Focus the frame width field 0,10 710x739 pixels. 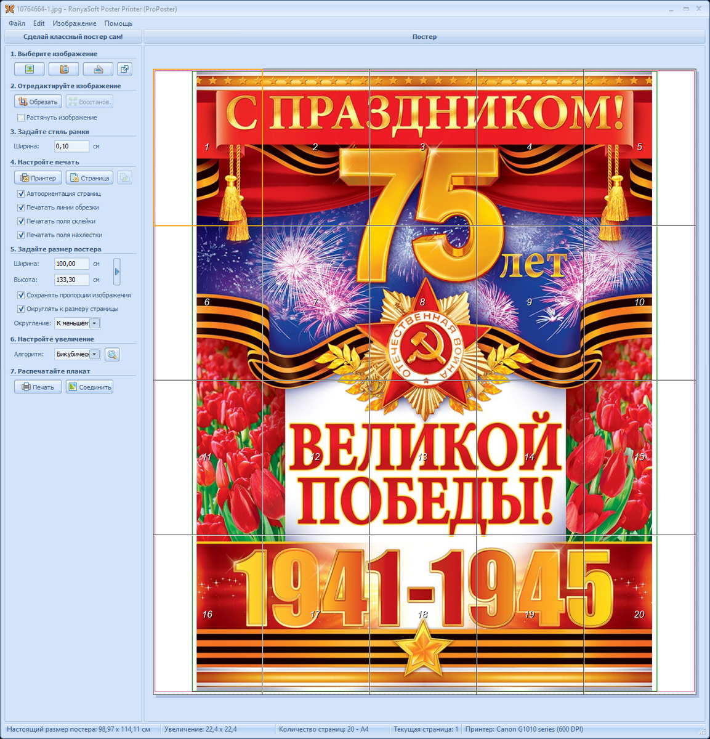click(71, 146)
